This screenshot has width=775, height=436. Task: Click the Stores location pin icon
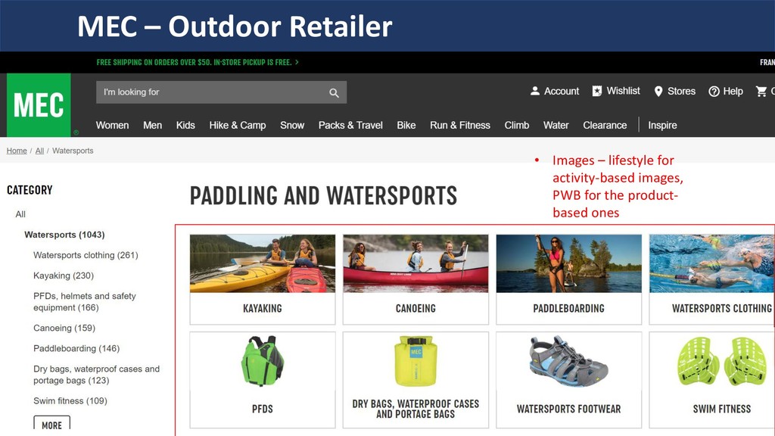pos(658,92)
